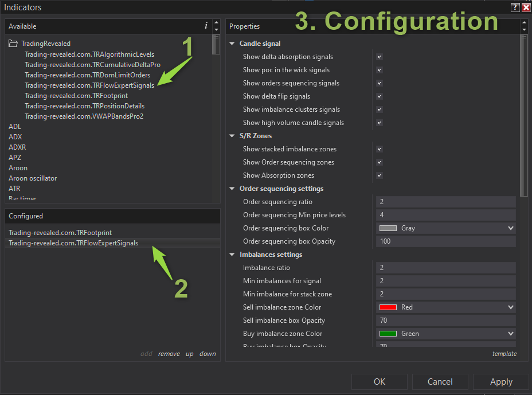
Task: Click the down link under Configured
Action: pos(208,354)
